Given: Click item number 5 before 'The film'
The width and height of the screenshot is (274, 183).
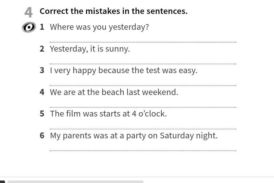Looking at the screenshot, I should click(x=42, y=114).
